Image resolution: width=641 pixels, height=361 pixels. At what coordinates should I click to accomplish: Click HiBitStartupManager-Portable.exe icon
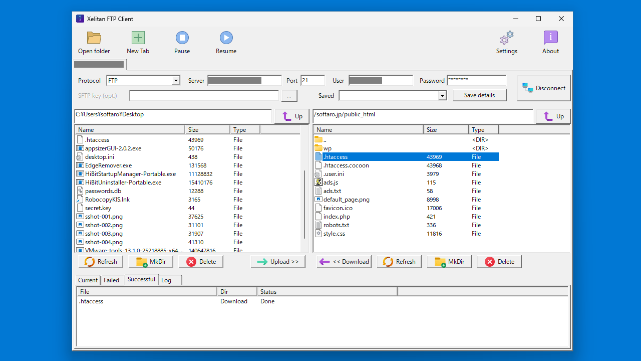tap(80, 174)
